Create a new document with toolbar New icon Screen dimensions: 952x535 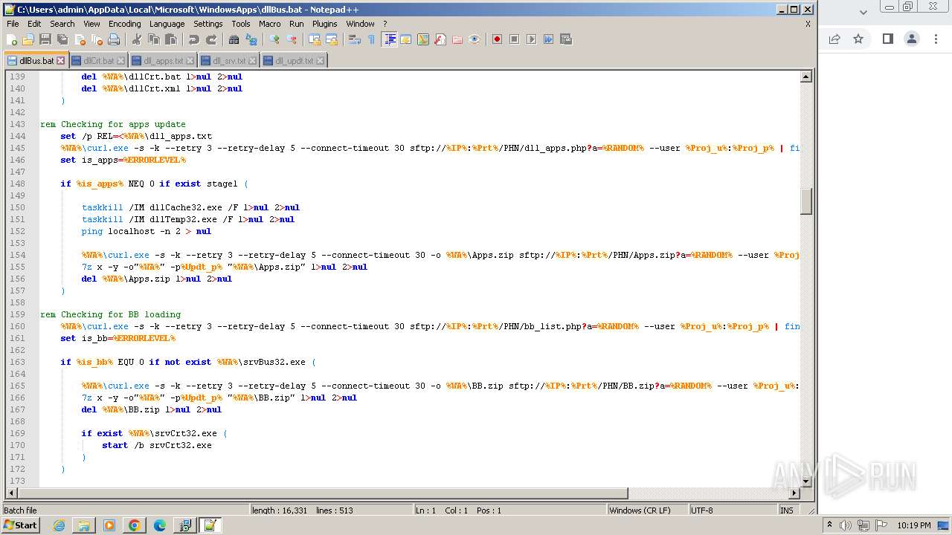[12, 39]
